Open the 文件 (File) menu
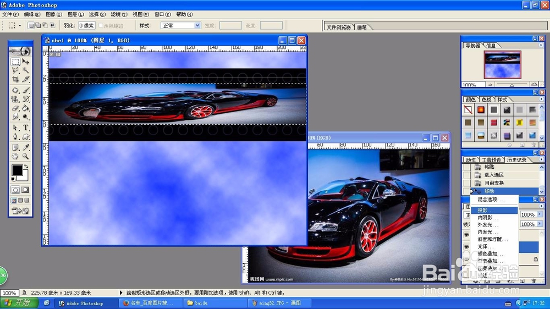 point(10,14)
